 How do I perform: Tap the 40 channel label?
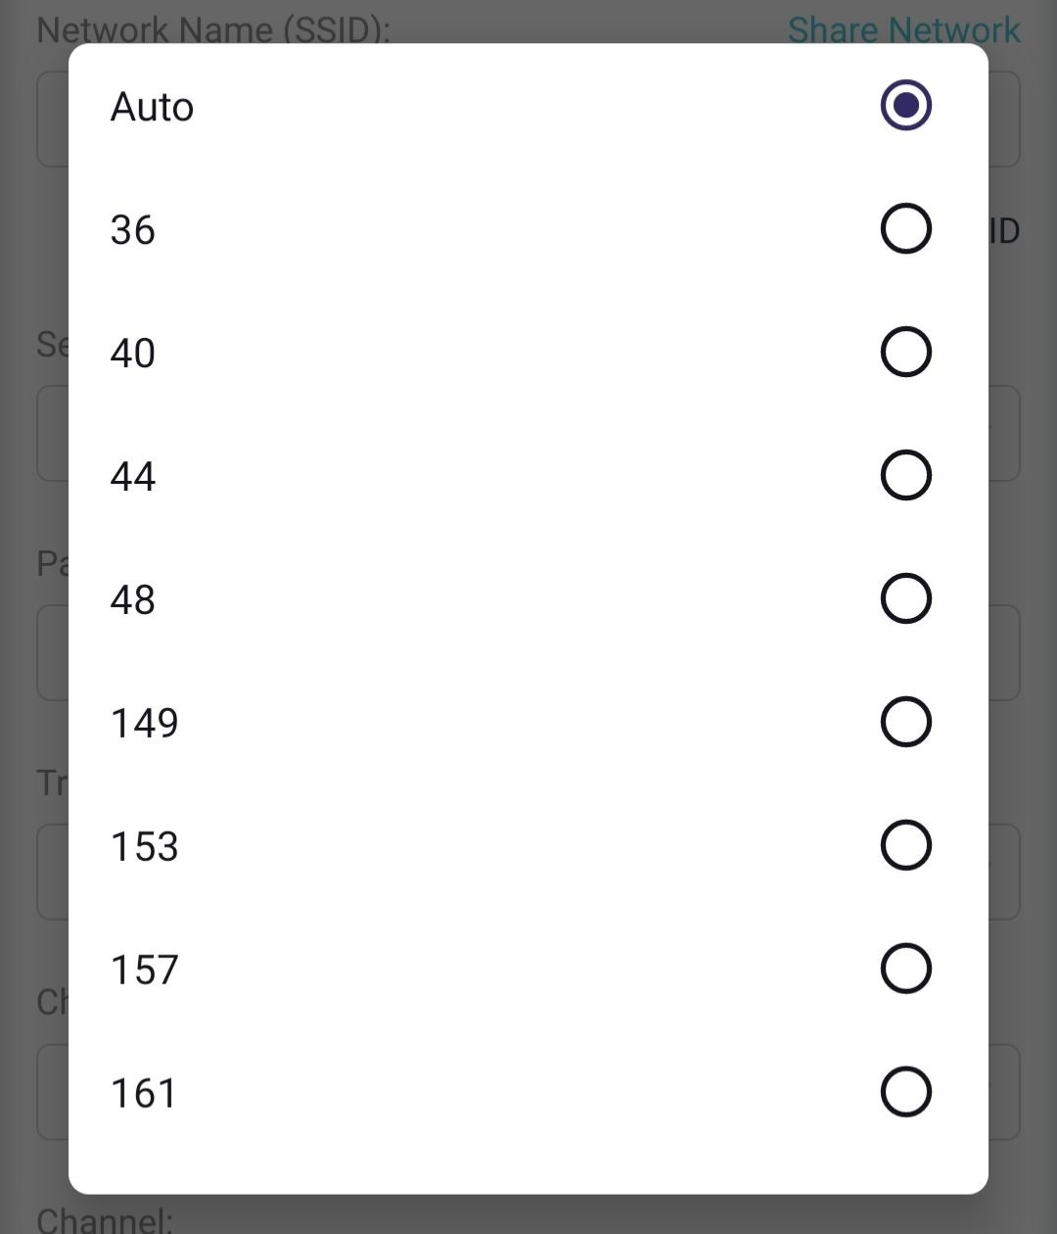tap(133, 354)
